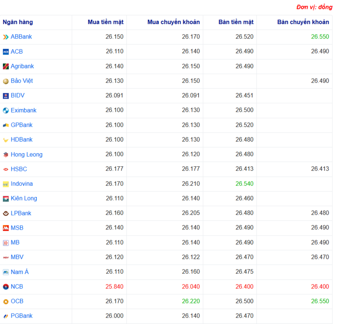Click the NCB logo icon
This screenshot has height=324, width=338.
coord(5,286)
